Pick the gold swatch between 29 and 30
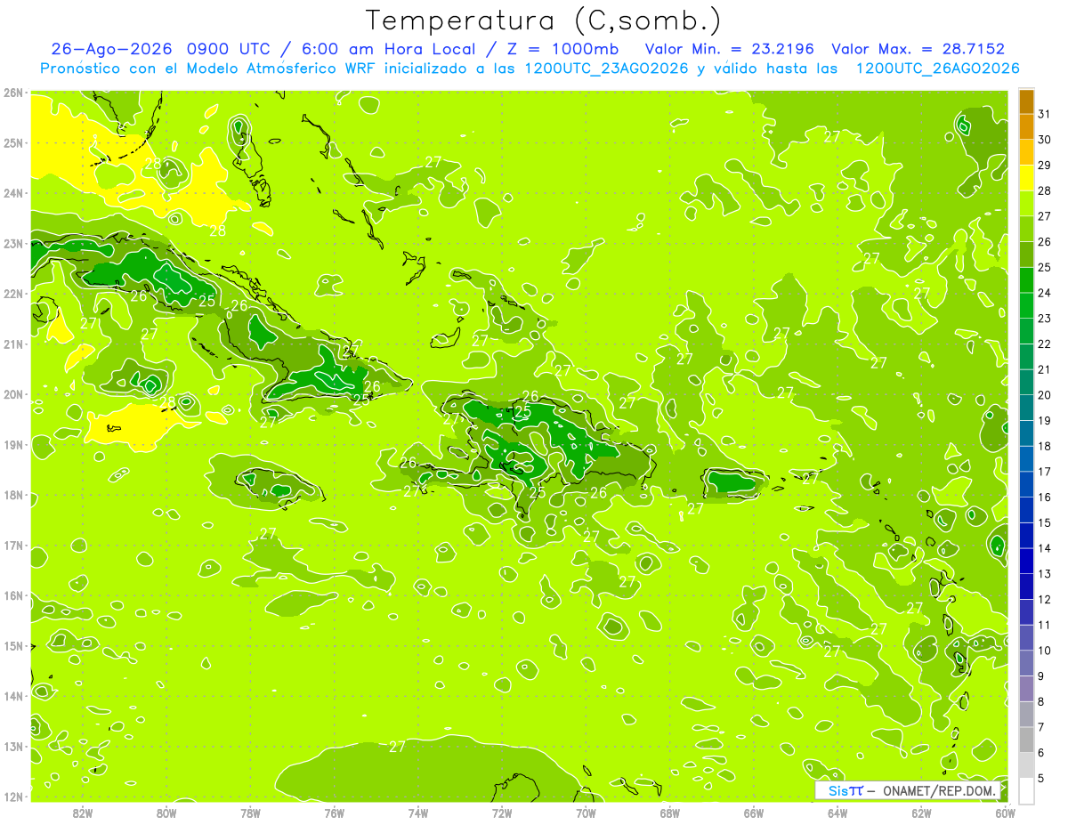This screenshot has width=1068, height=825. click(x=1026, y=153)
